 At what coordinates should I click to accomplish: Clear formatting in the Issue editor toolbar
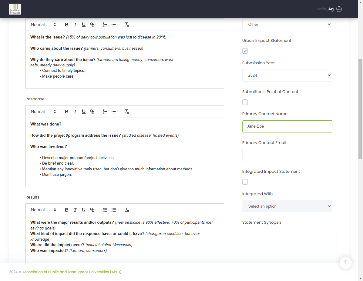click(127, 25)
